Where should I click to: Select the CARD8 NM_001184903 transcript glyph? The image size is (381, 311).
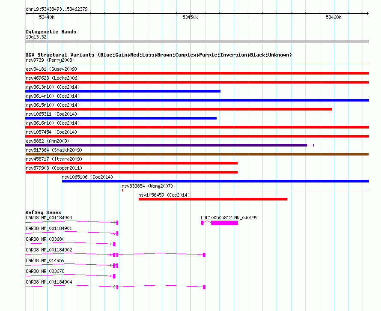[71, 222]
